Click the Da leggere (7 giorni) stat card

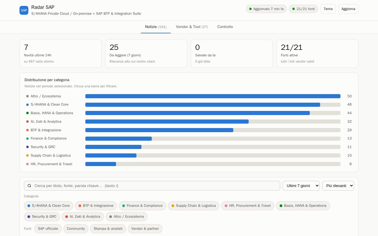pos(146,54)
